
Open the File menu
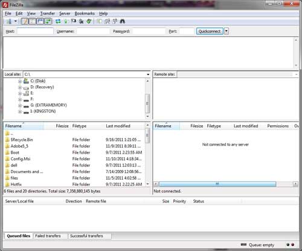coord(8,13)
